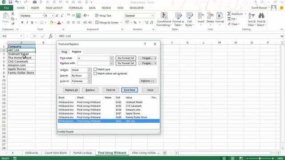Screen dimensions: 285x160
Task: Click the new sheet plus icon
Action: tap(165, 153)
